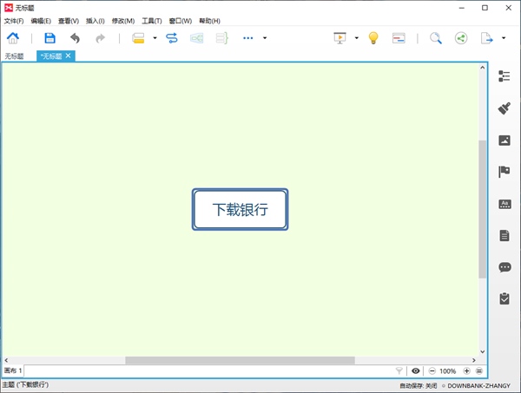This screenshot has height=393, width=521.
Task: Zoom in with the plus button
Action: 467,370
